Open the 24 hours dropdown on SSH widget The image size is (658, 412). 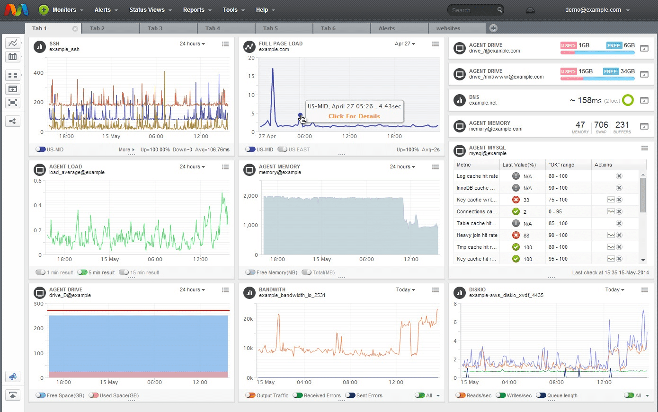[x=192, y=44]
